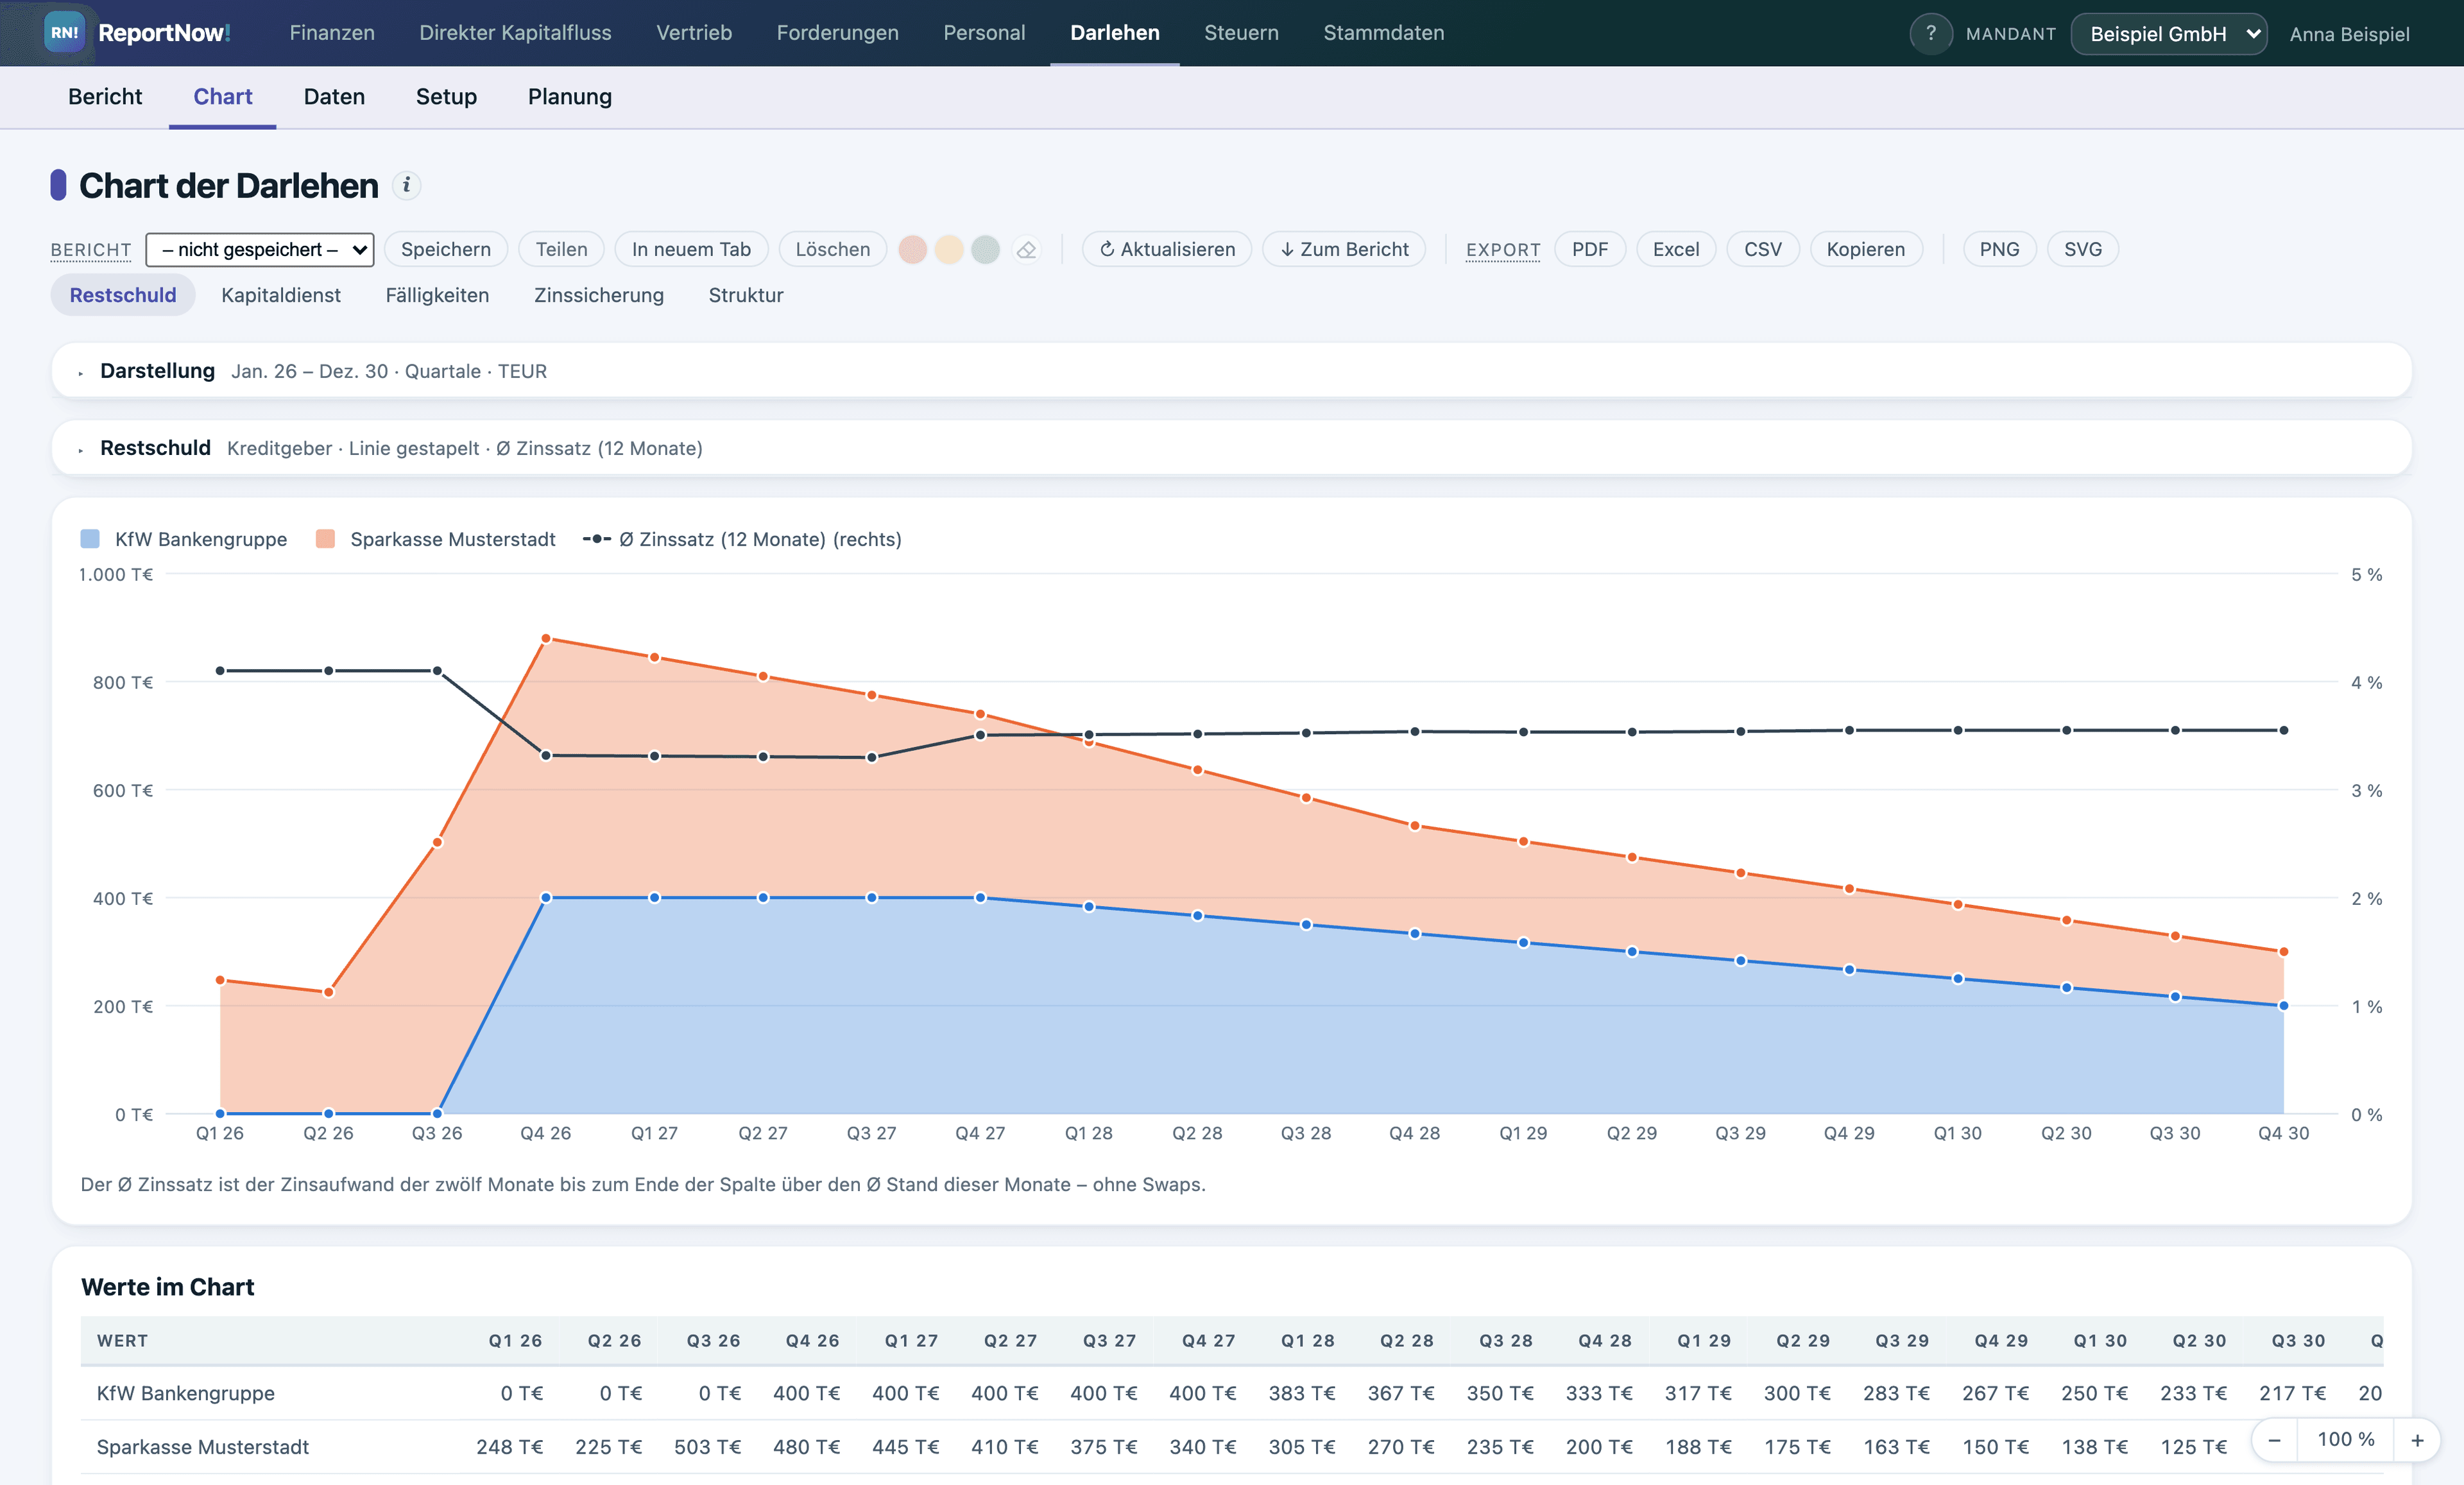Screen dimensions: 2464x1485
Task: Zoom out with the minus icon
Action: click(2274, 1440)
